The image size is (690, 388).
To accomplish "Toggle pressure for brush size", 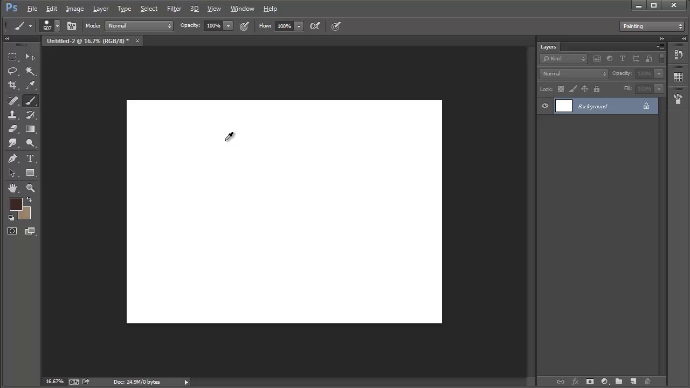I will (336, 26).
